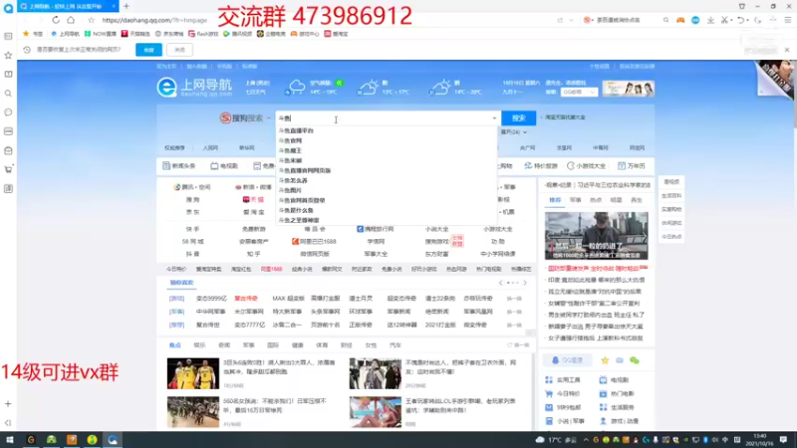Viewport: 797px width, 448px height.
Task: Click the browser refresh icon
Action: click(x=56, y=20)
